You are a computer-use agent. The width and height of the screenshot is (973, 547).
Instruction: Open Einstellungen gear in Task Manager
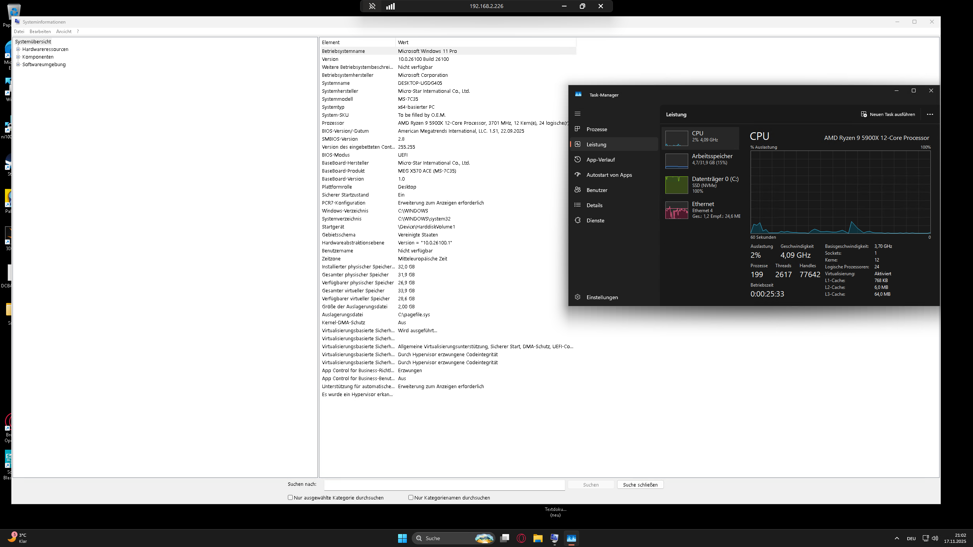click(x=578, y=297)
